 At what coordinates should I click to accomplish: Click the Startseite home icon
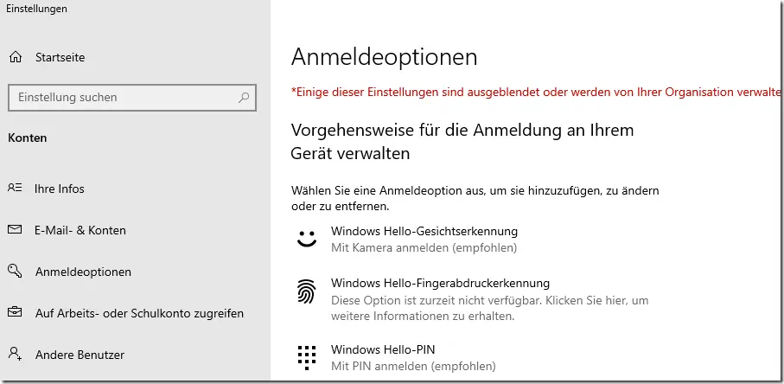click(x=16, y=57)
